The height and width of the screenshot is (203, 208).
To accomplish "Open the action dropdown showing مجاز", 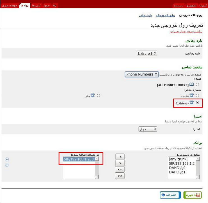I will point(148,129).
